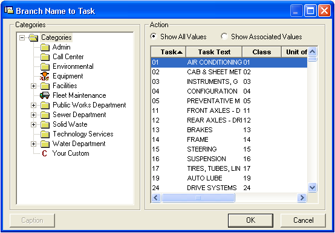Click the Categories root folder icon

pyautogui.click(x=33, y=38)
